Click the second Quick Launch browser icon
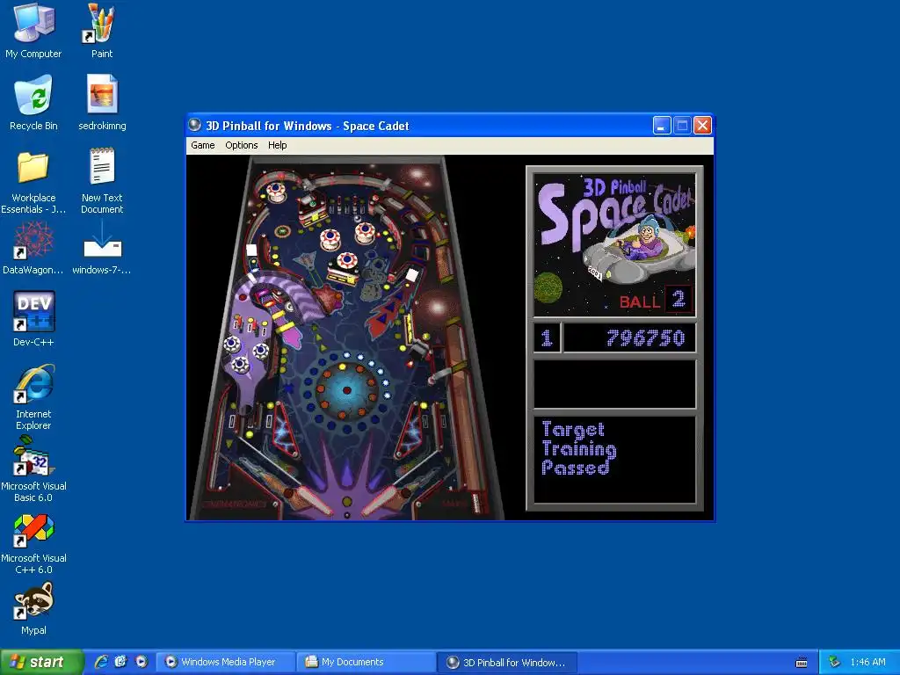 coord(120,662)
